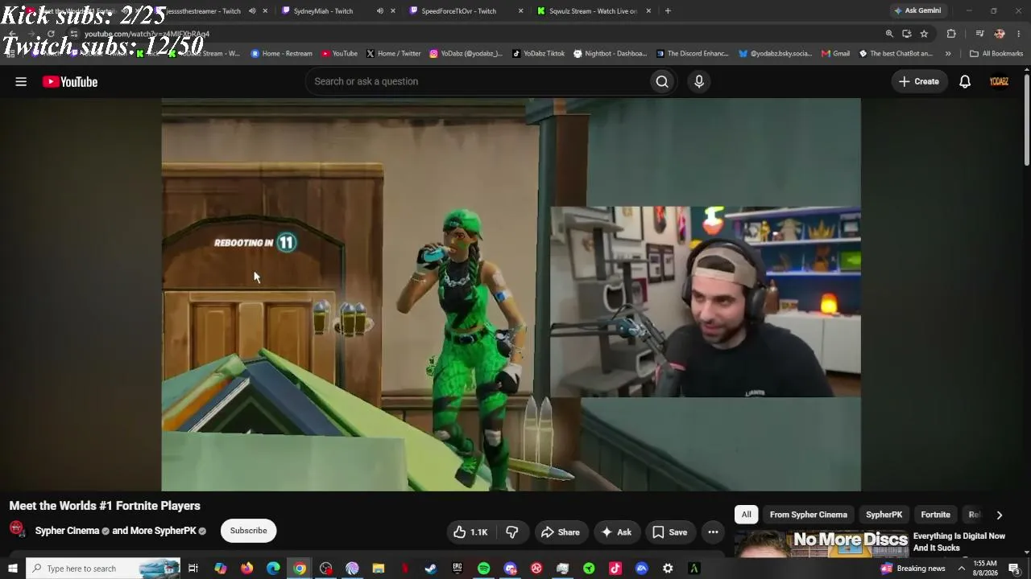The width and height of the screenshot is (1031, 579).
Task: Go to the YouTube home logo
Action: pos(70,81)
